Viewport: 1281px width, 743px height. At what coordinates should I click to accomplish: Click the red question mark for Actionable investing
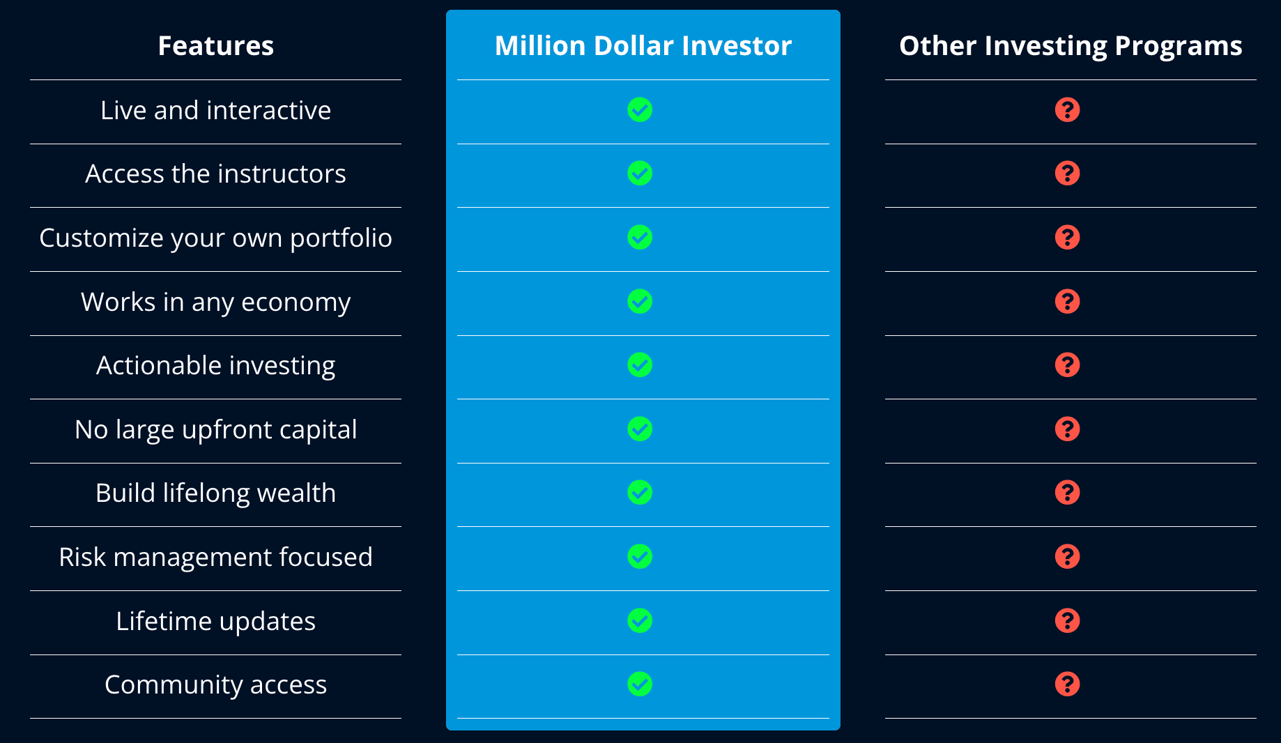(1067, 365)
